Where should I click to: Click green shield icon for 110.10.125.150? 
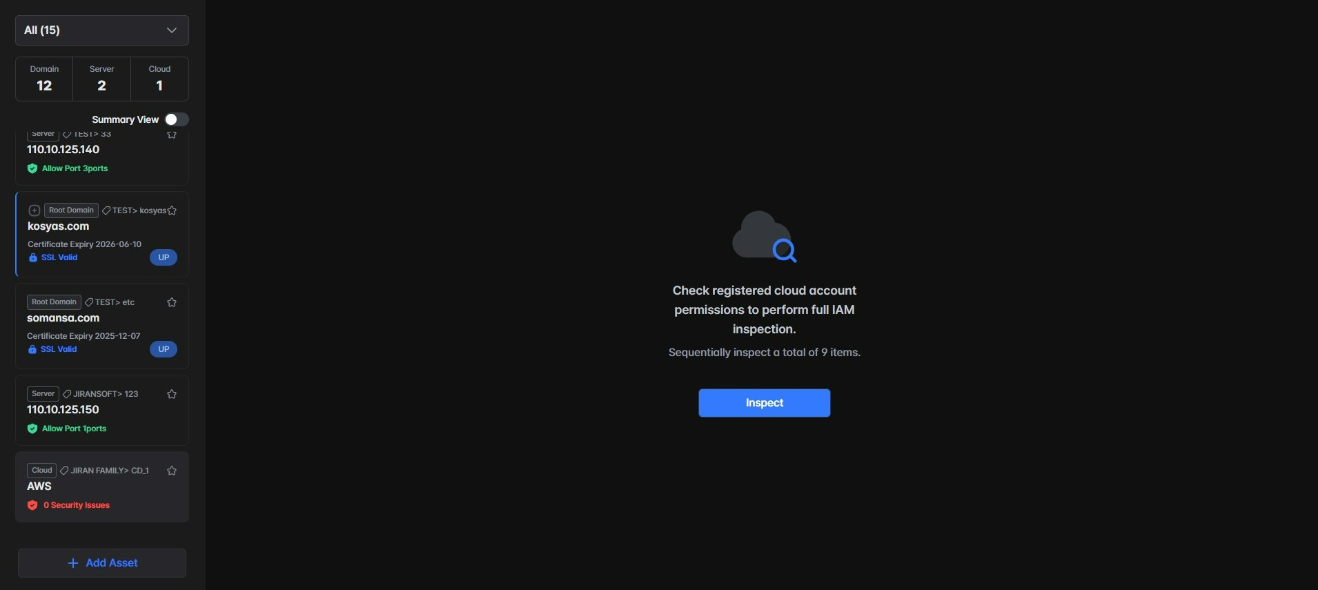32,429
